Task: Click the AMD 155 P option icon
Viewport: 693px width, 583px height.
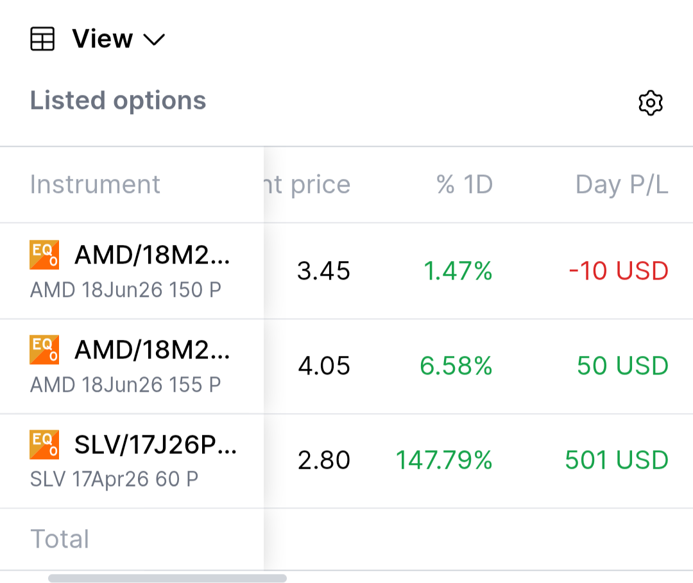Action: [x=44, y=350]
